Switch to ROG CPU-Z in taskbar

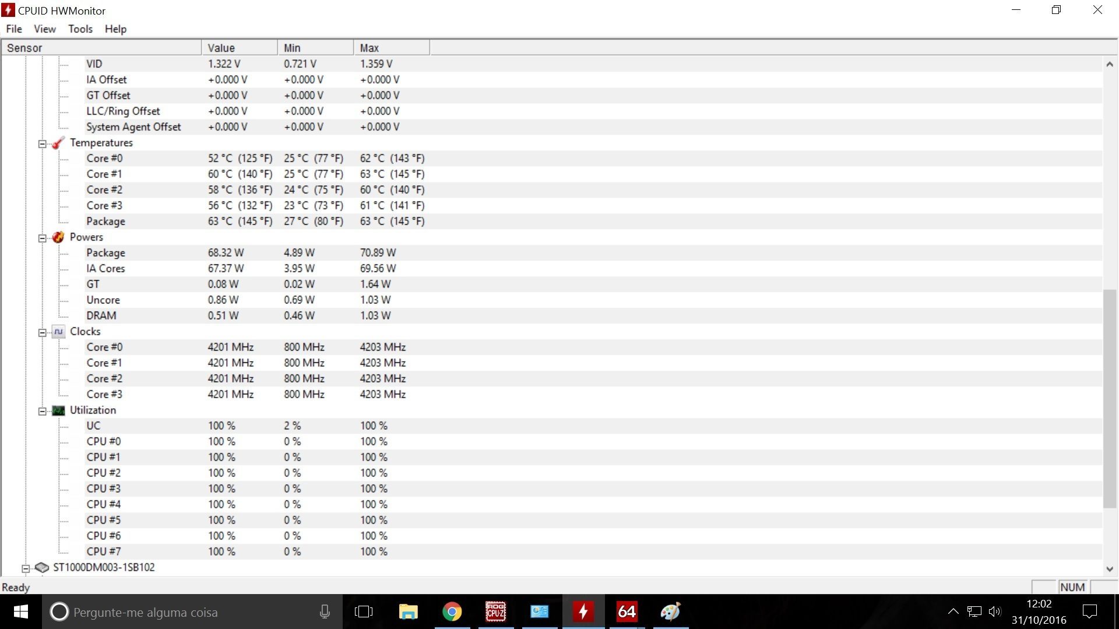(495, 612)
